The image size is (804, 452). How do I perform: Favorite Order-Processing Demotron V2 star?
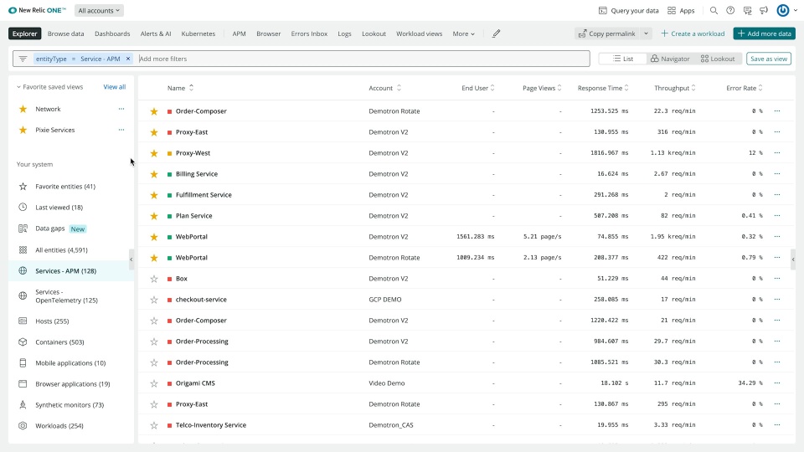154,342
